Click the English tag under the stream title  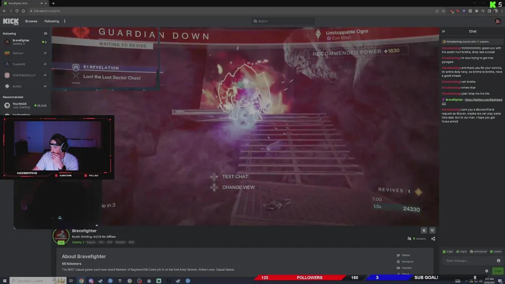pos(91,242)
